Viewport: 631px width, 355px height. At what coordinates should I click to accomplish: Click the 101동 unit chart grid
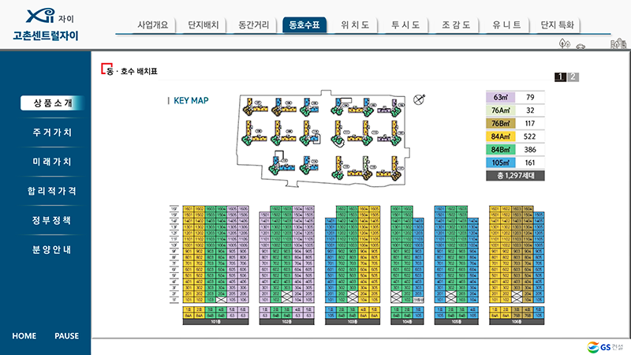point(215,254)
